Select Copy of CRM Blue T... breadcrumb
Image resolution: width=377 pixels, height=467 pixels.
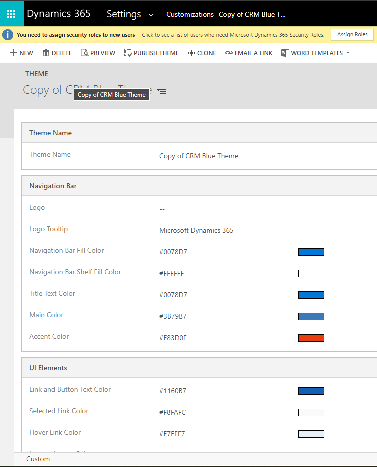pos(252,14)
